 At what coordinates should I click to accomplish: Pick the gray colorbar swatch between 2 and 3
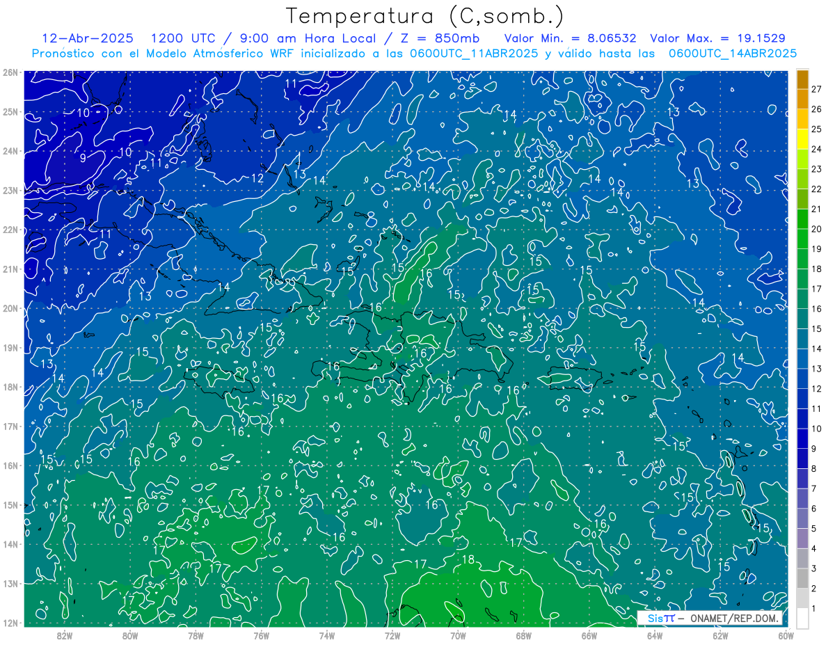(x=802, y=579)
